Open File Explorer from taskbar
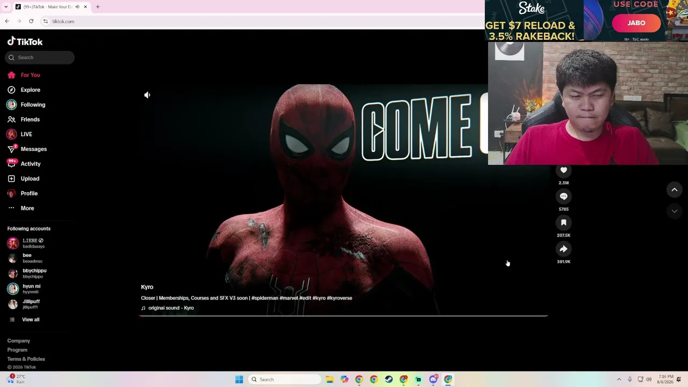688x387 pixels. 329,379
